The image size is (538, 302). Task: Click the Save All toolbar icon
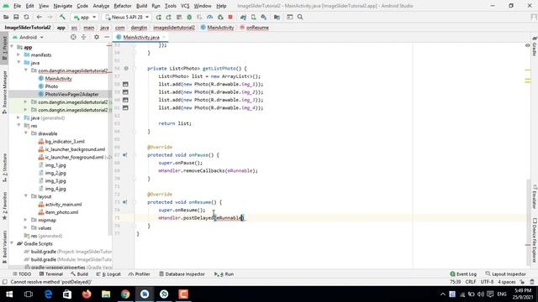pos(16,17)
